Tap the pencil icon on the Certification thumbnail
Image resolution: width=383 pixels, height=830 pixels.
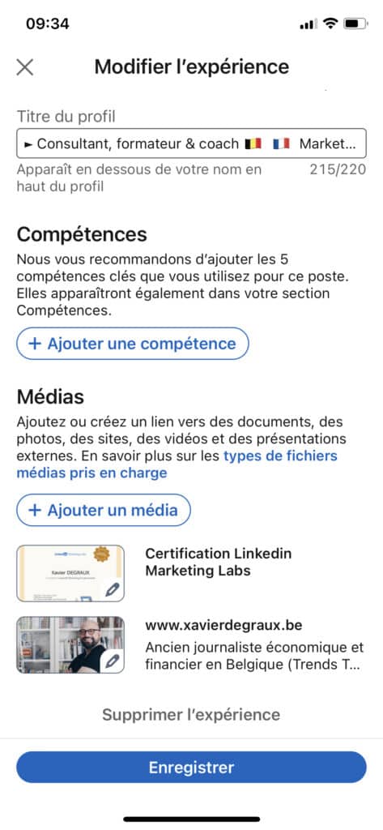click(112, 590)
